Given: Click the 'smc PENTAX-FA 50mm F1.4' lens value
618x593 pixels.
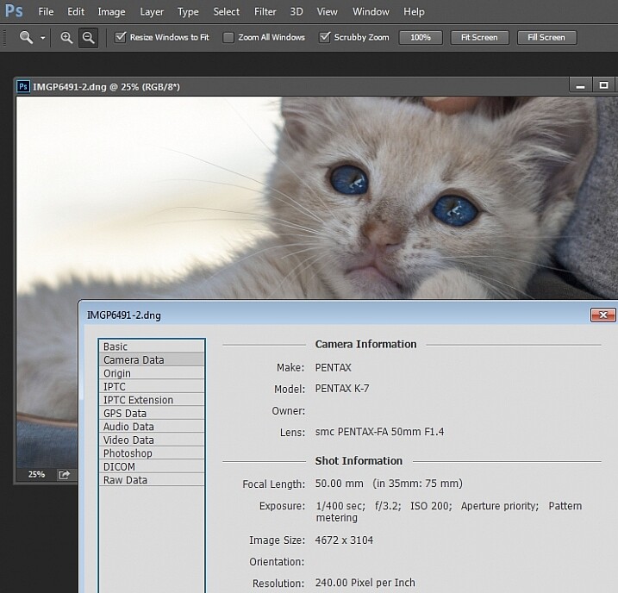Looking at the screenshot, I should pyautogui.click(x=379, y=432).
